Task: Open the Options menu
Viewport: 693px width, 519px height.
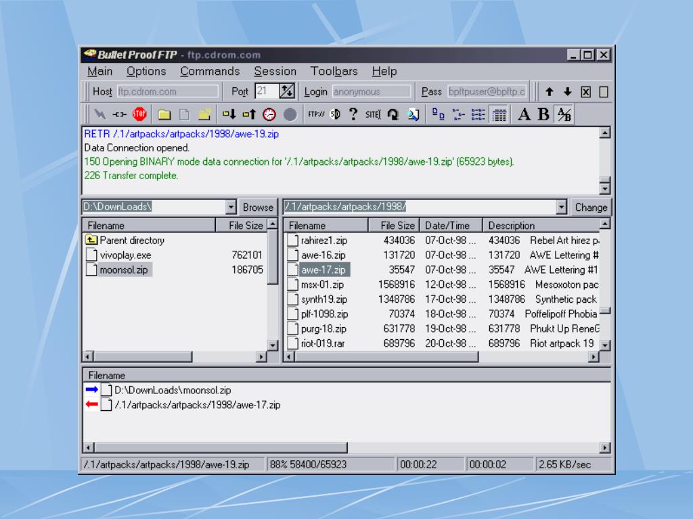Action: point(146,72)
